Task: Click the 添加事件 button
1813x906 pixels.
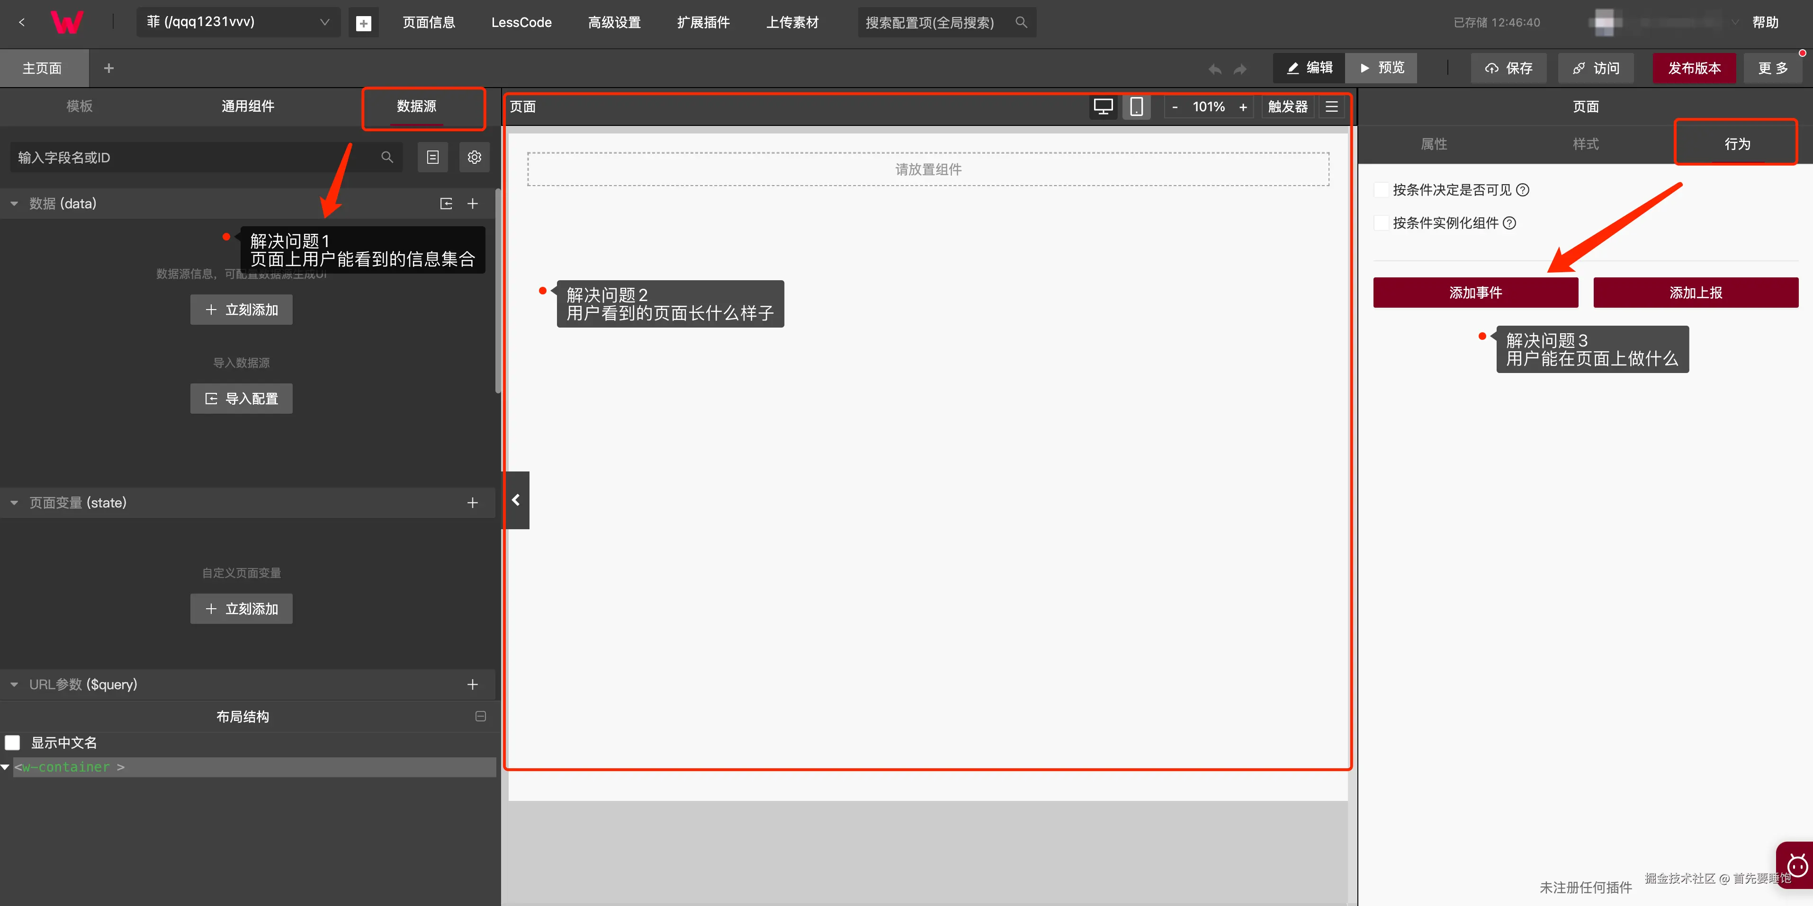Action: click(x=1475, y=292)
